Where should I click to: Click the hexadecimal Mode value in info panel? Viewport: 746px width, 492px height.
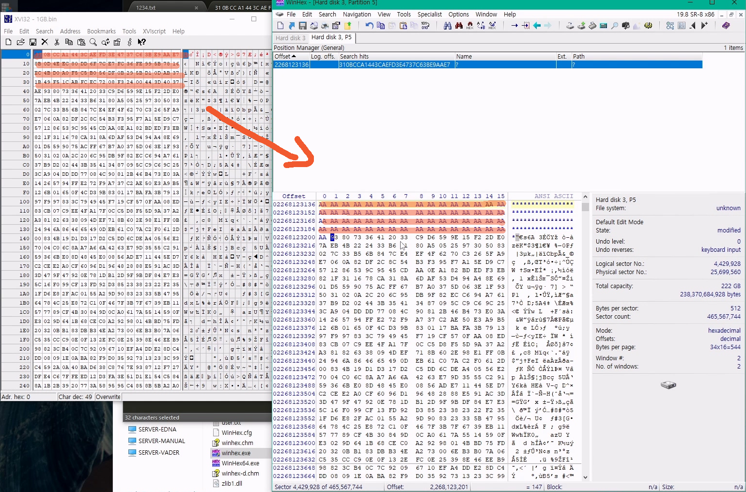point(724,330)
